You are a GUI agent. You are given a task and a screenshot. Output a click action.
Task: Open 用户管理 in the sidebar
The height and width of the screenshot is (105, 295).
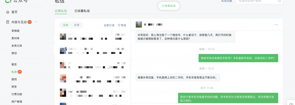(17, 102)
